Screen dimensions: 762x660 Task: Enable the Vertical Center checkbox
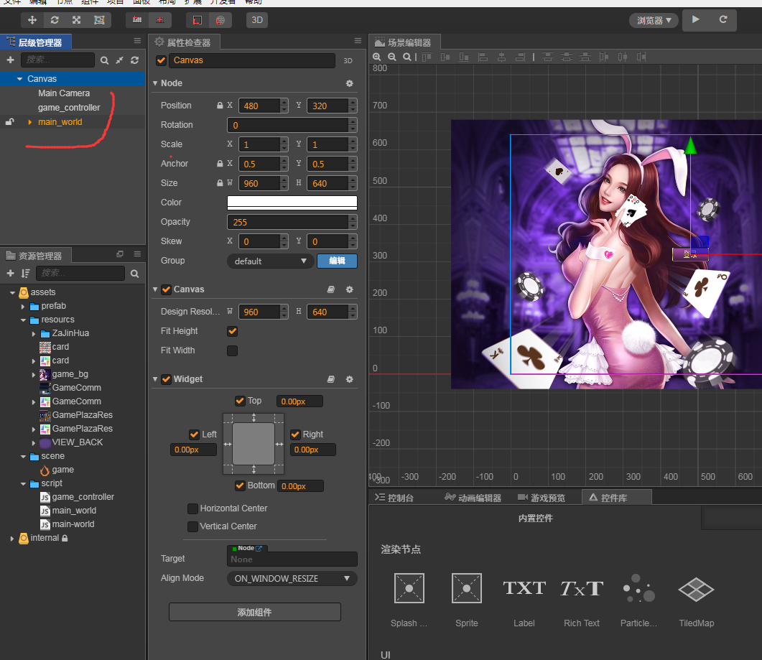[193, 526]
